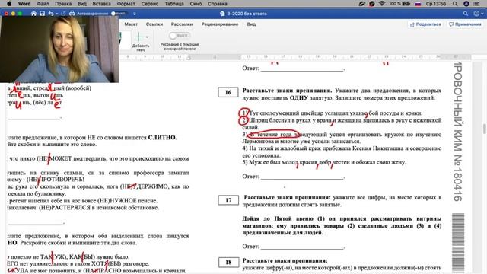
Task: Switch to the Макет ribbon tab
Action: (x=131, y=24)
